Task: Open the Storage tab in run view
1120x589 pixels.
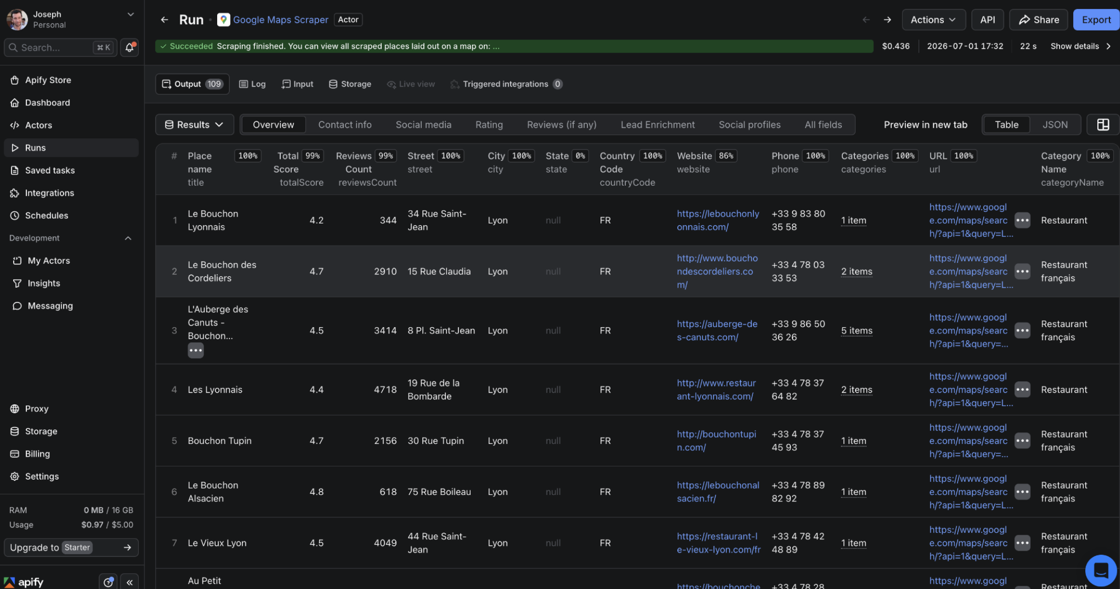Action: [x=350, y=84]
